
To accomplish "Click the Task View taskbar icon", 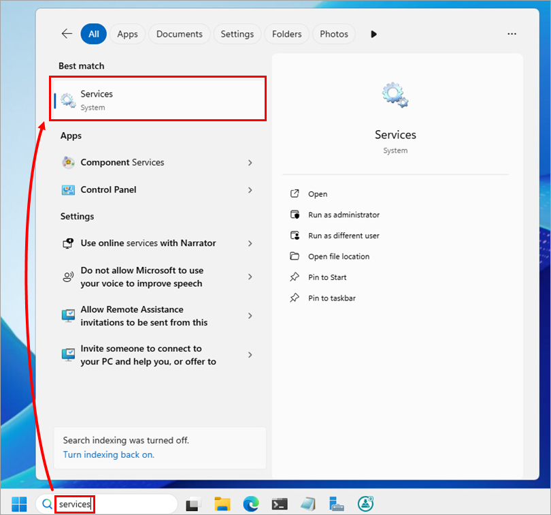I will (x=194, y=504).
